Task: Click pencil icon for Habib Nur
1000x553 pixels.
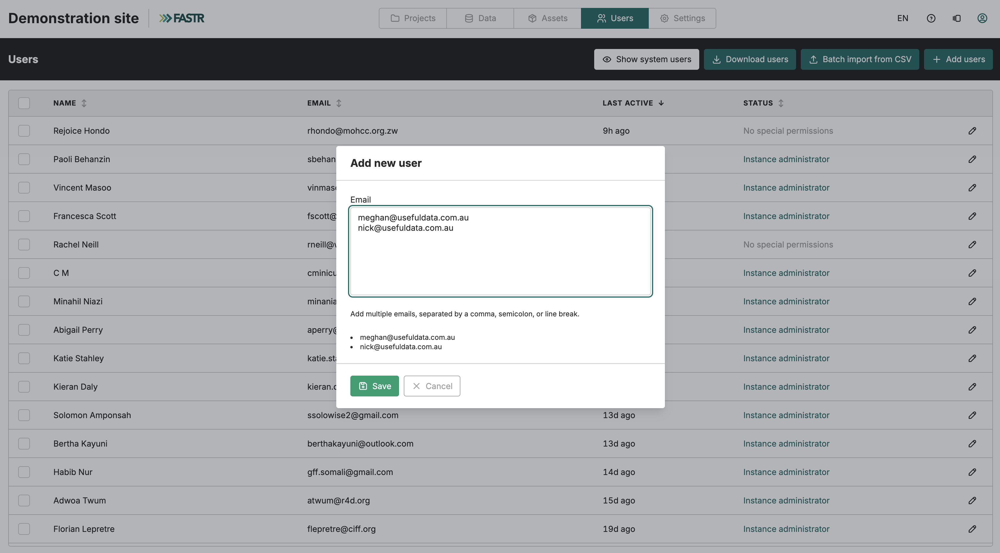Action: tap(972, 472)
